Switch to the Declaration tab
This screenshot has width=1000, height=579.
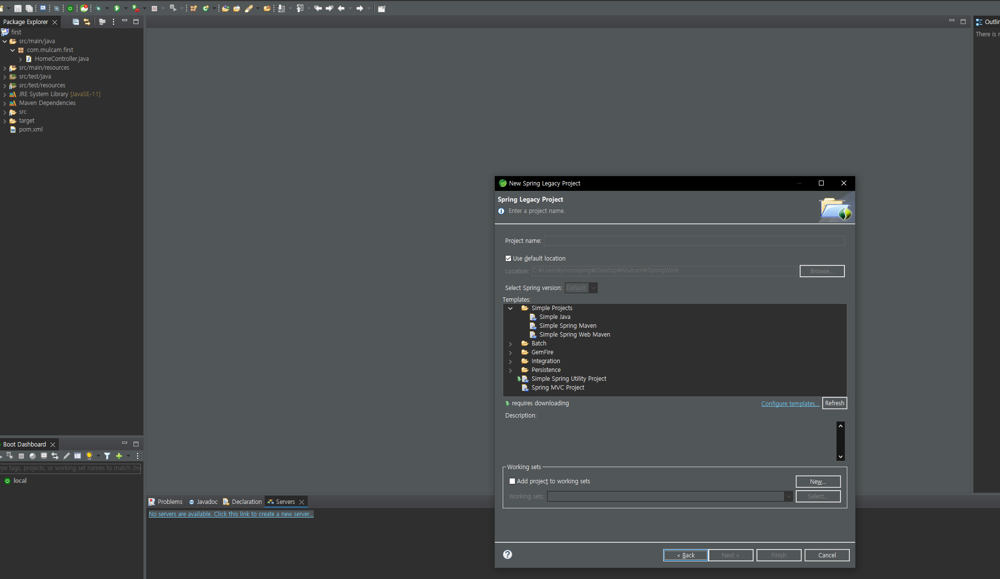coord(243,501)
